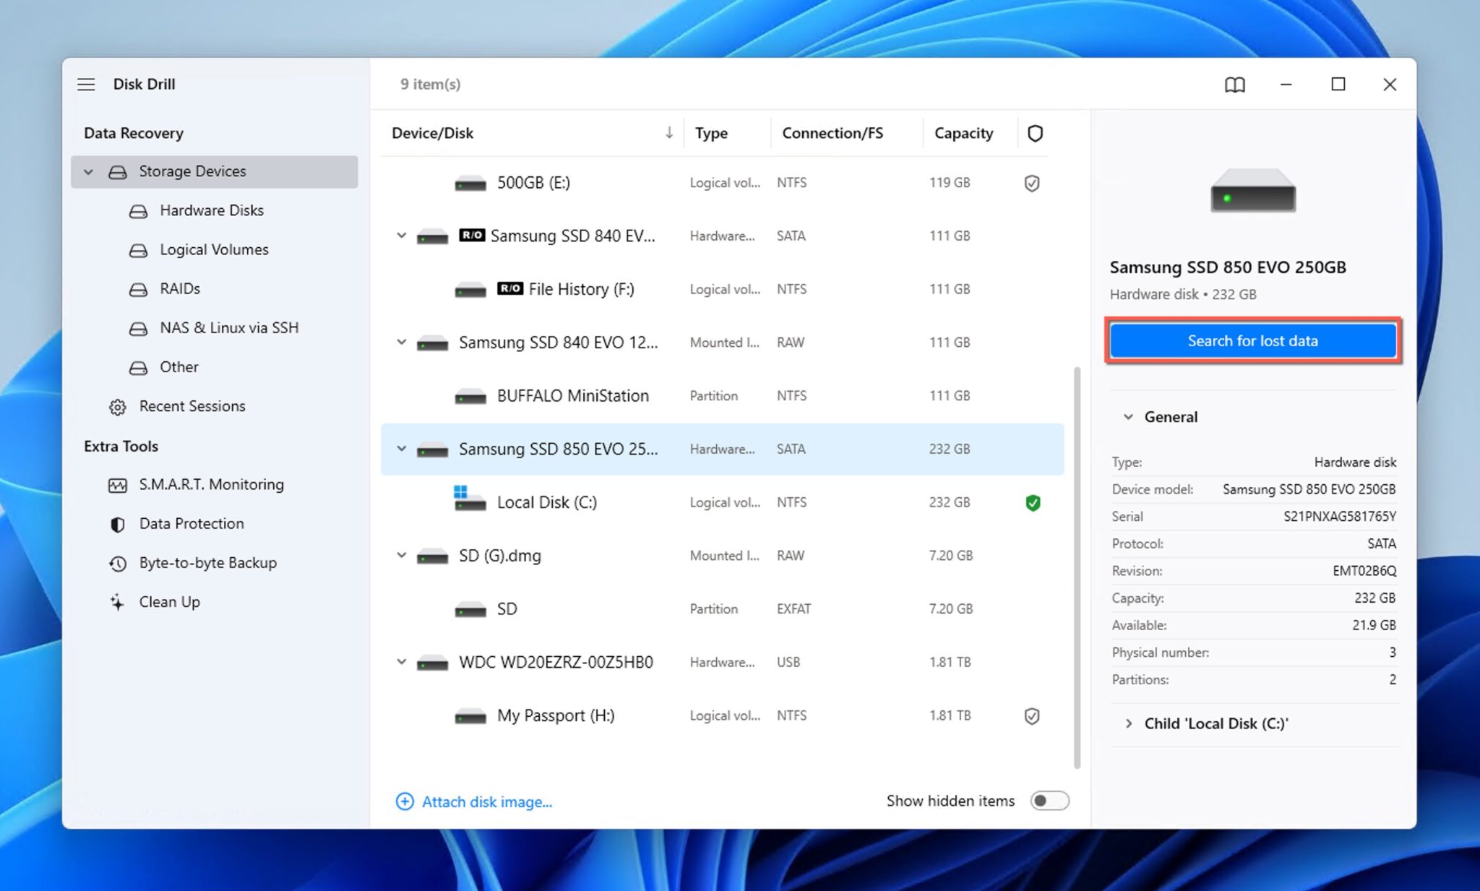Click the drive icon beside WDC WD20EZRZ-00Z5HB0
Viewport: 1480px width, 891px height.
click(433, 663)
